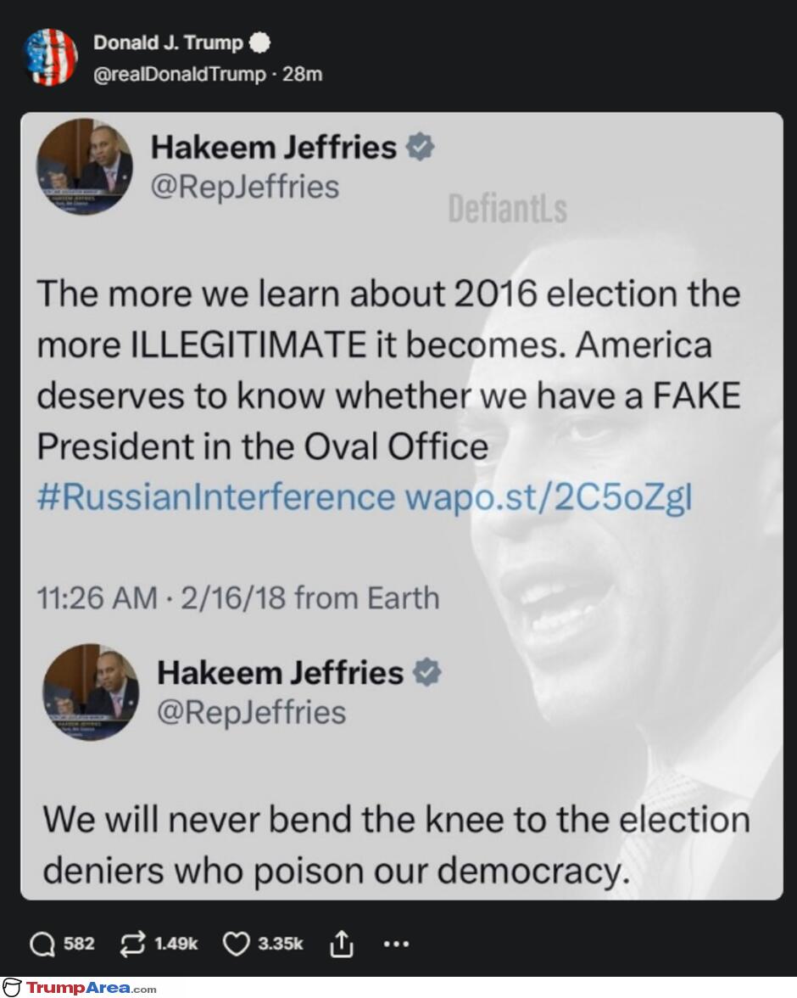
Task: Click the 28m post timestamp
Action: [x=302, y=75]
